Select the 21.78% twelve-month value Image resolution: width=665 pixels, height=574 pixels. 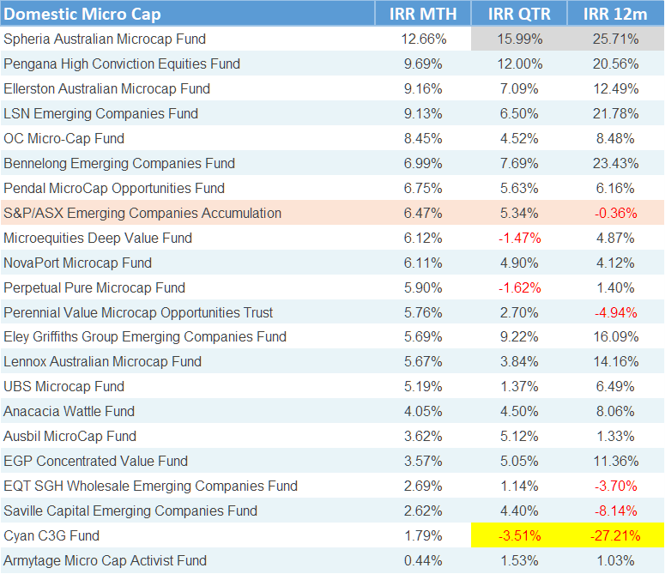click(615, 113)
